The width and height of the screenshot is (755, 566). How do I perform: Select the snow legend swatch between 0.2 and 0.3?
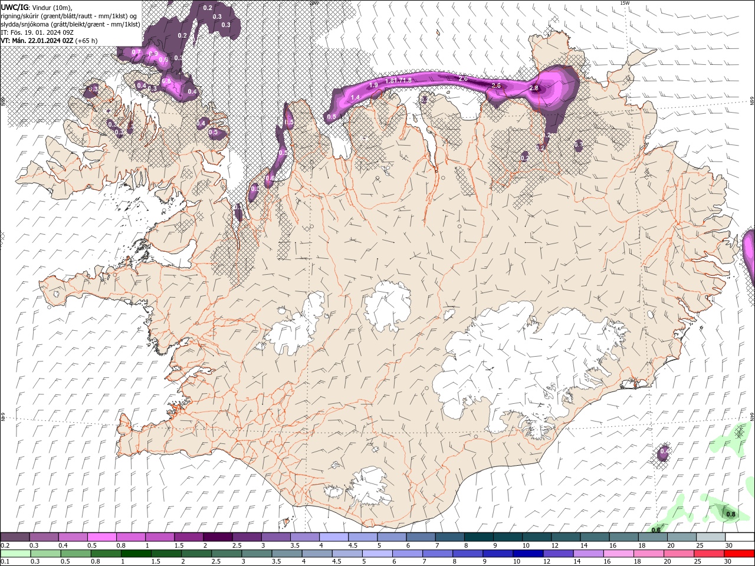click(x=15, y=537)
